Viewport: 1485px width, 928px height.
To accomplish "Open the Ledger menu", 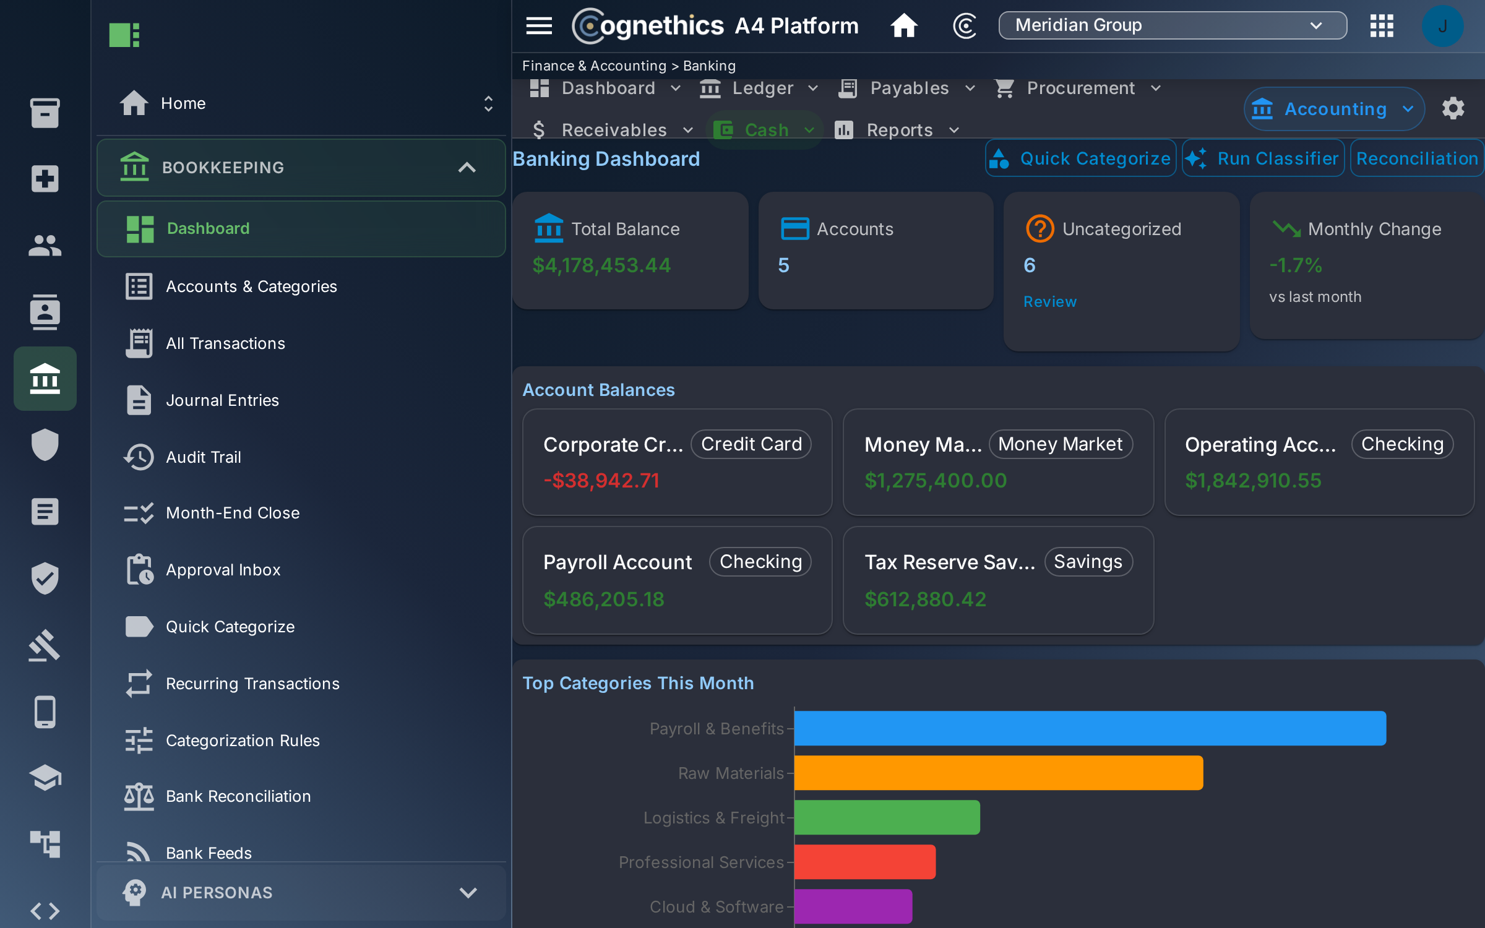I will (x=759, y=88).
